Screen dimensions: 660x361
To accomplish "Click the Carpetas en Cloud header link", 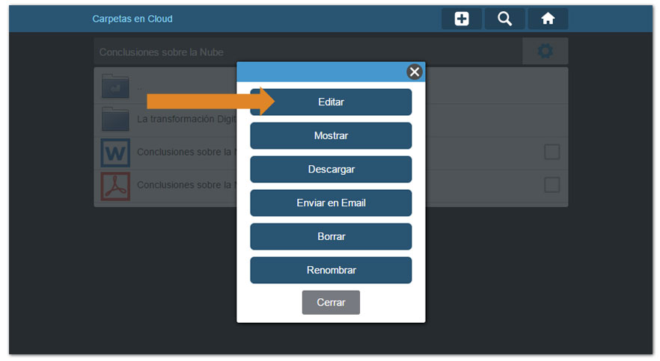I will (132, 19).
